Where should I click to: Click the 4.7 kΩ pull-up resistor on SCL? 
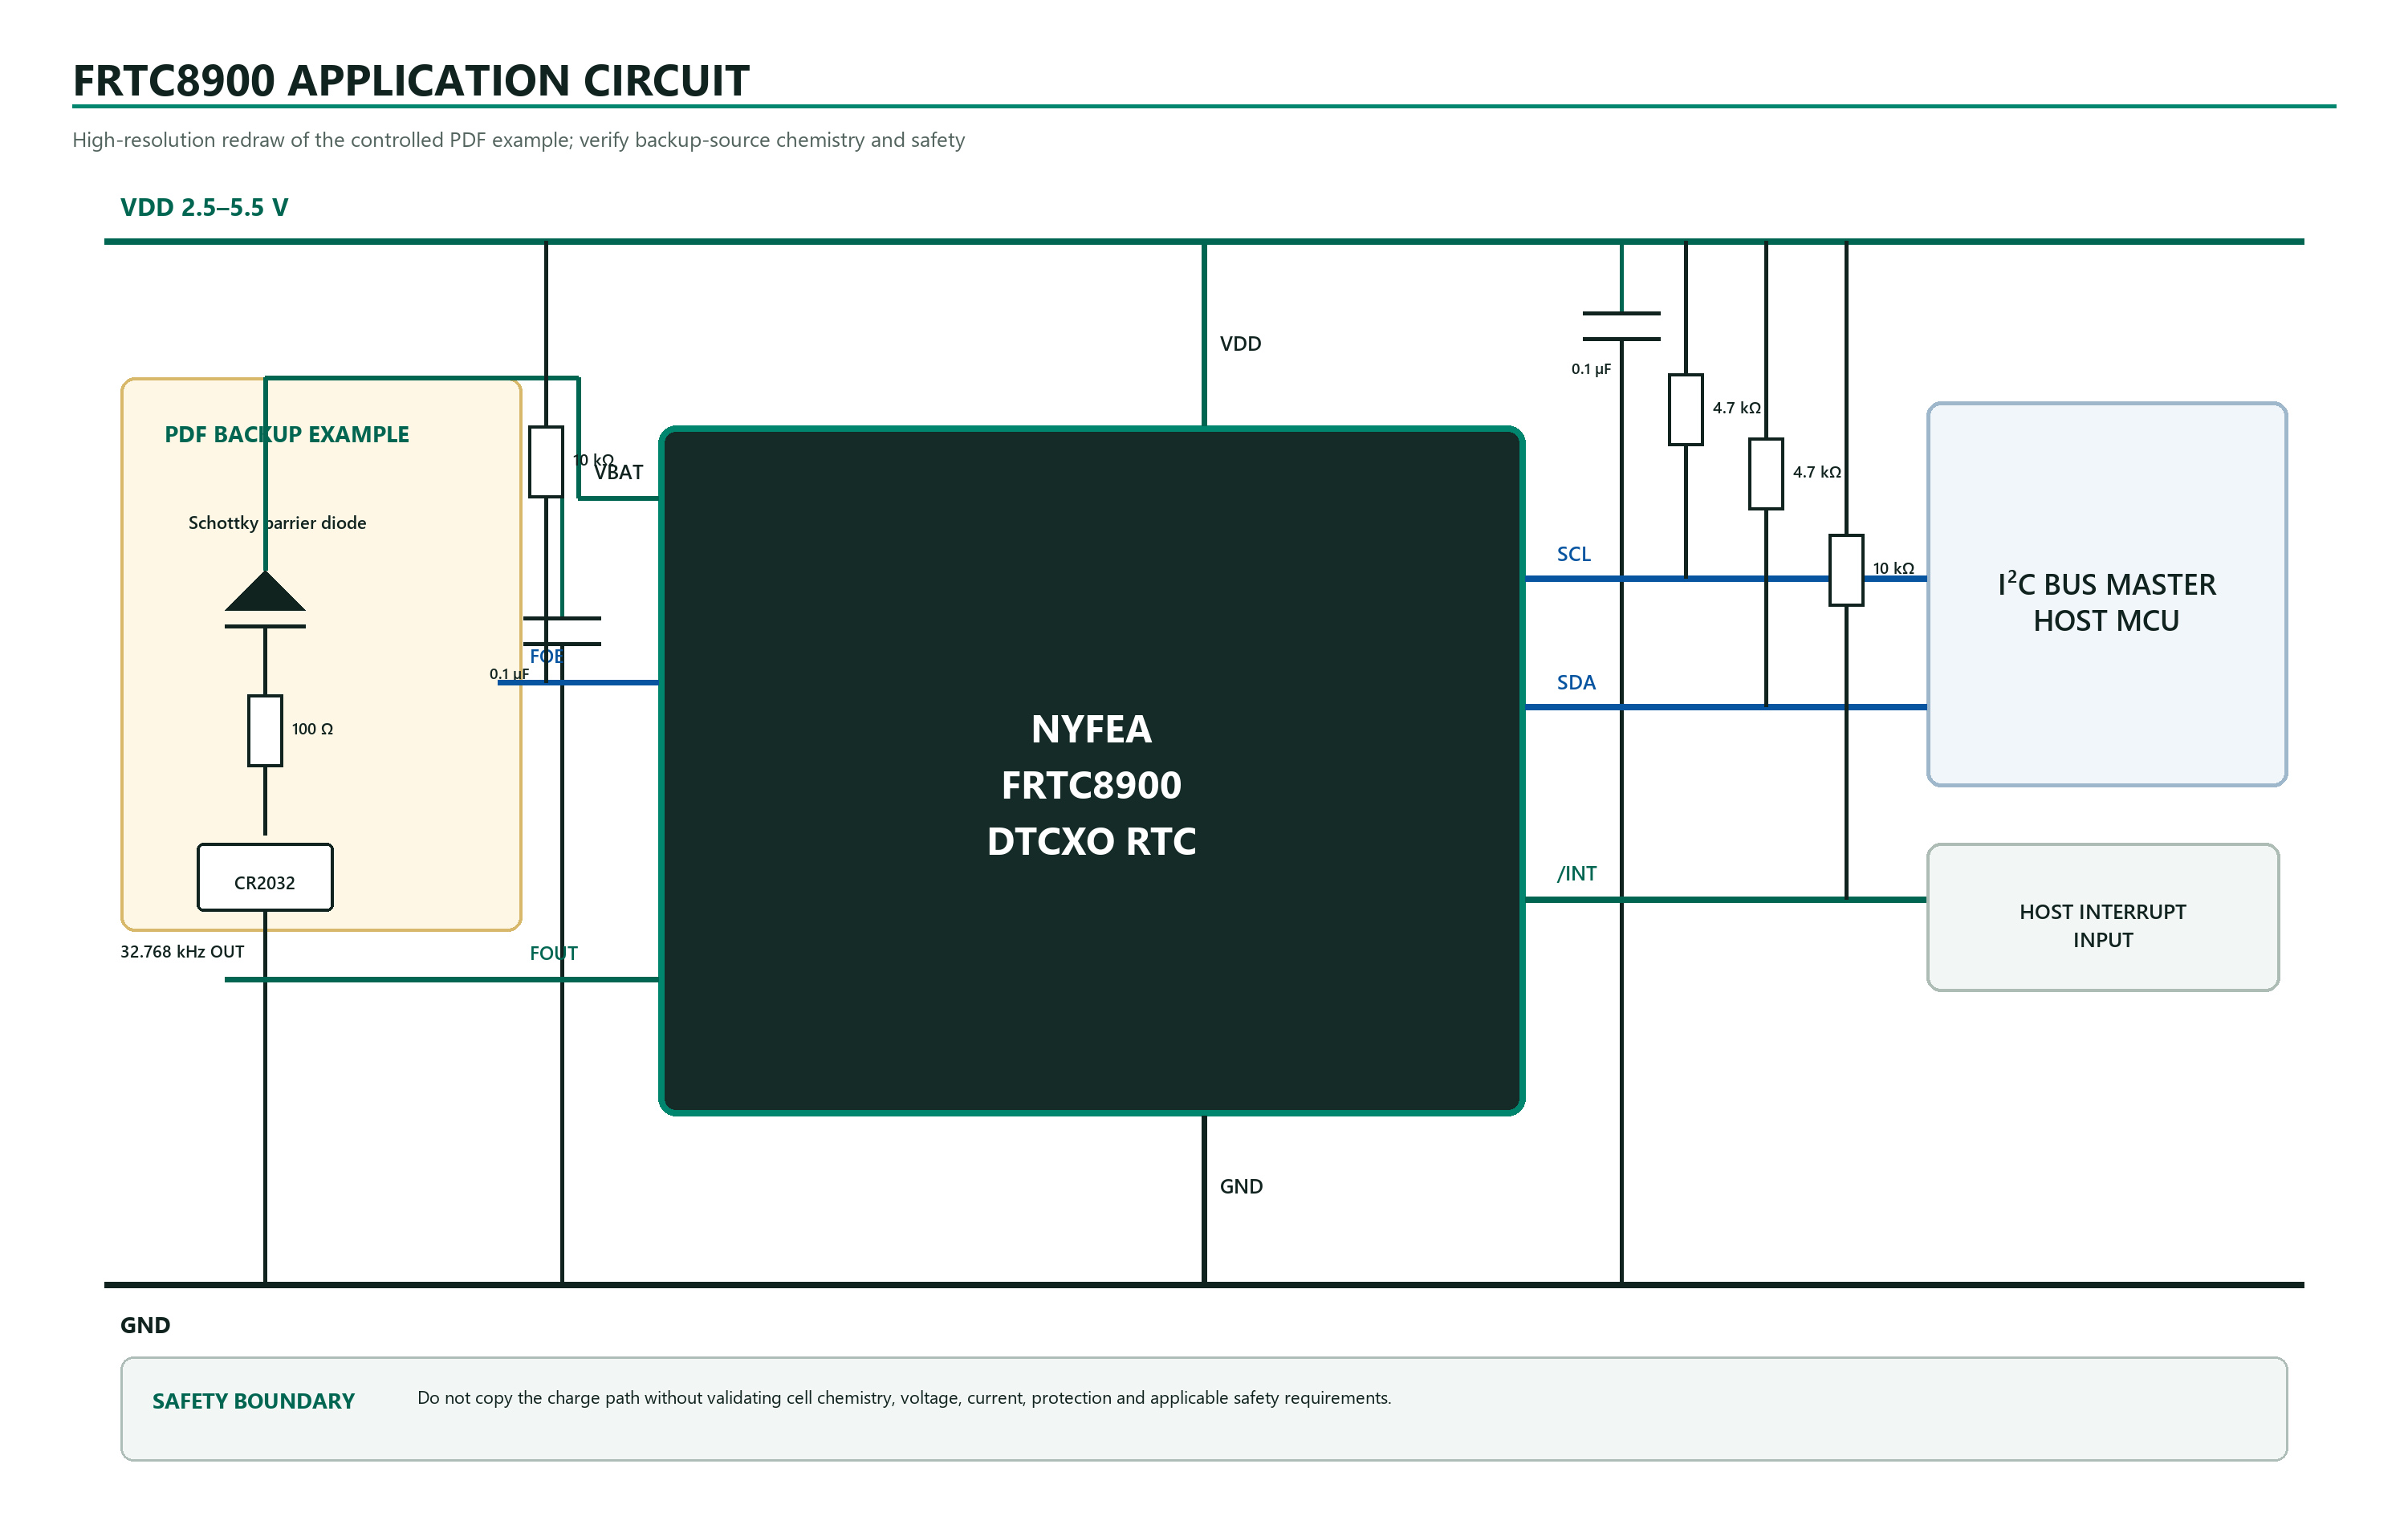[1686, 410]
